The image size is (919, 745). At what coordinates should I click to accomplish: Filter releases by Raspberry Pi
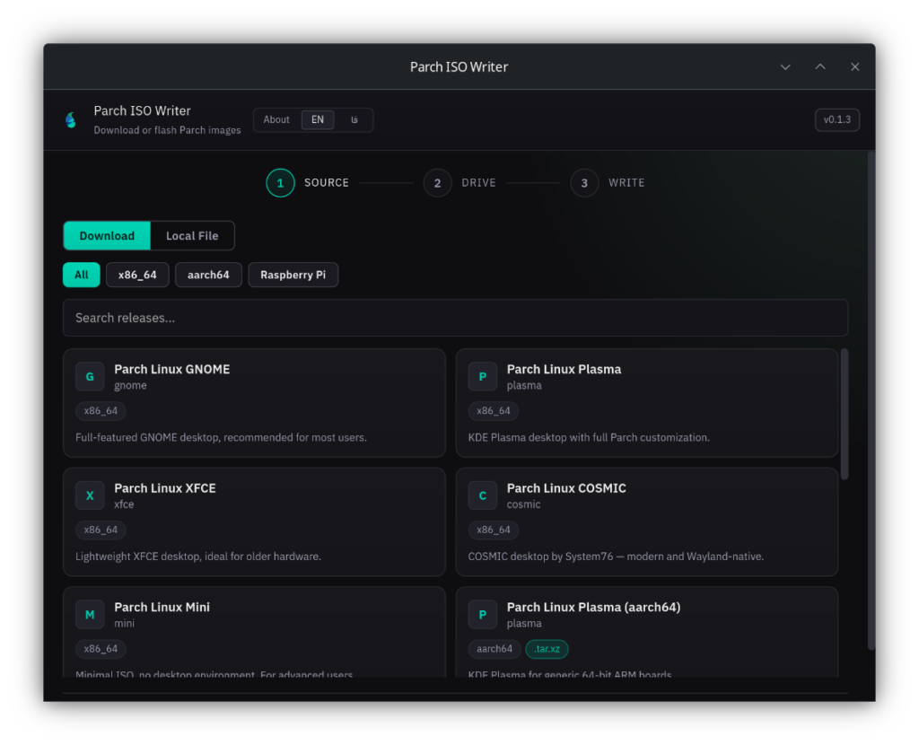(293, 275)
